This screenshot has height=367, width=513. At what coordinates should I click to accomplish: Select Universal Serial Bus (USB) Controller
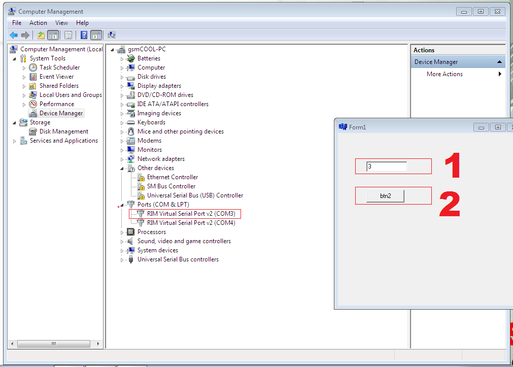click(x=195, y=195)
